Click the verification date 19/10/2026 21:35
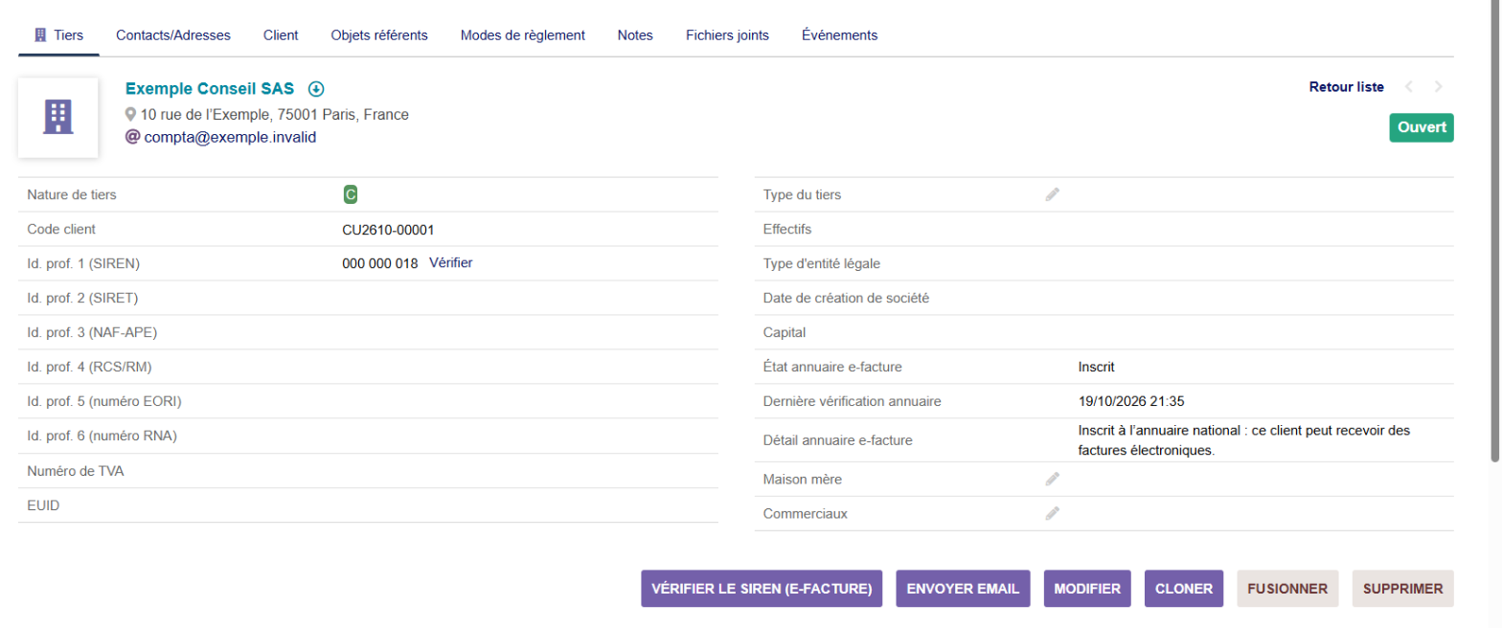Viewport: 1502px width, 628px height. point(1131,401)
